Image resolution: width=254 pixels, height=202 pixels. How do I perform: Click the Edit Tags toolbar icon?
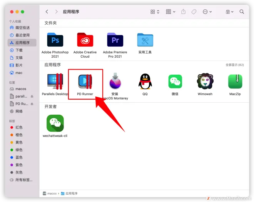pos(194,12)
